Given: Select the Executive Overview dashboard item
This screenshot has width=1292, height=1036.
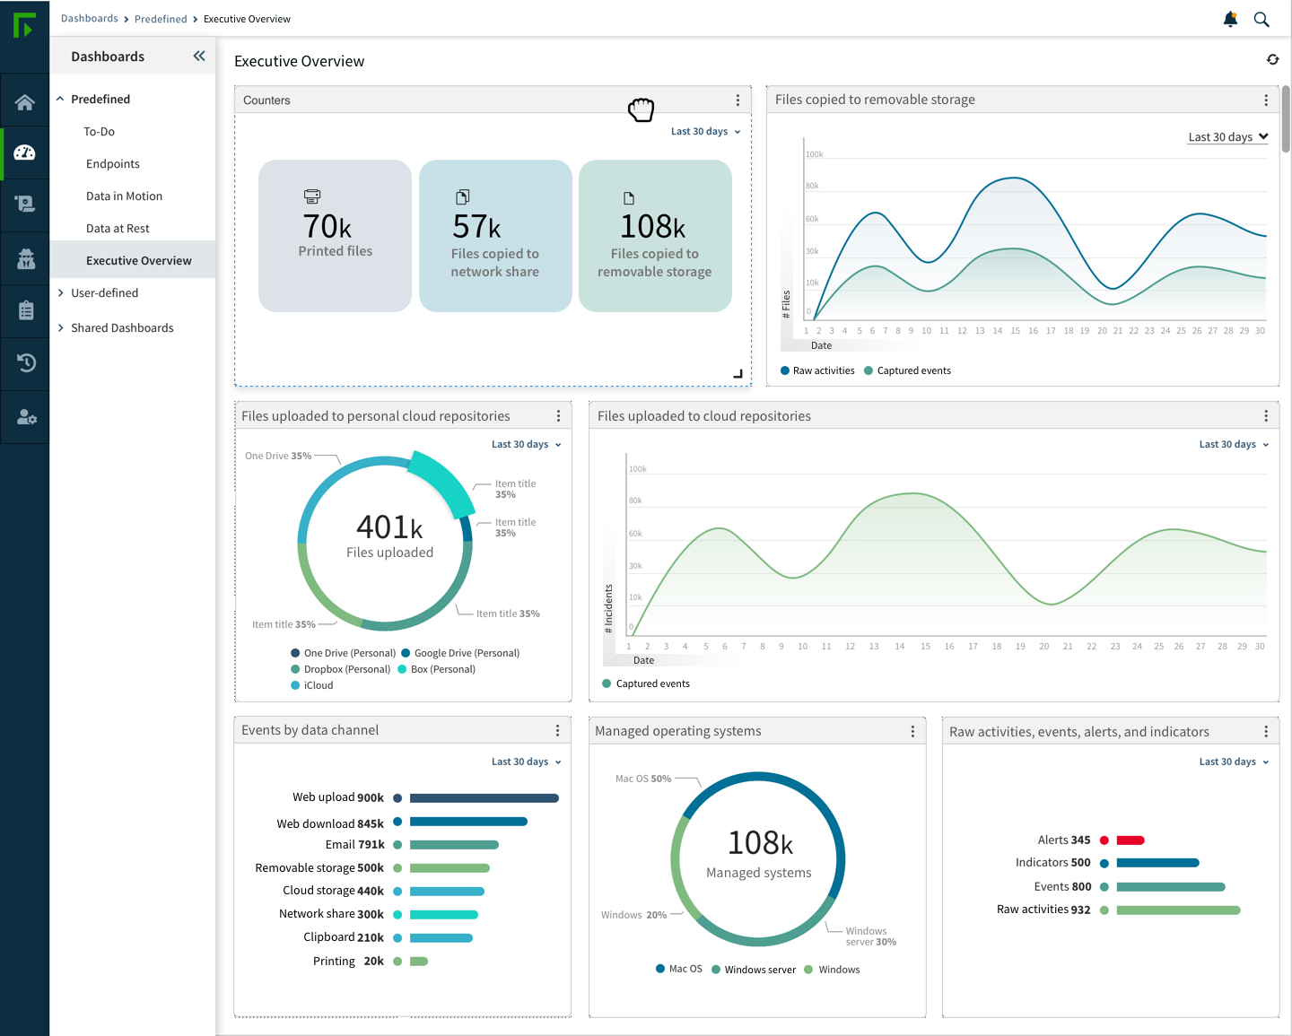Looking at the screenshot, I should tap(133, 260).
